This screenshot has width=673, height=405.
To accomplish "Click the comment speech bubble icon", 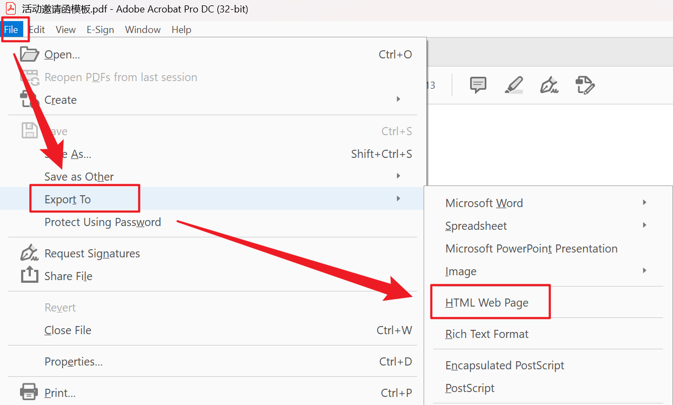I will 478,85.
